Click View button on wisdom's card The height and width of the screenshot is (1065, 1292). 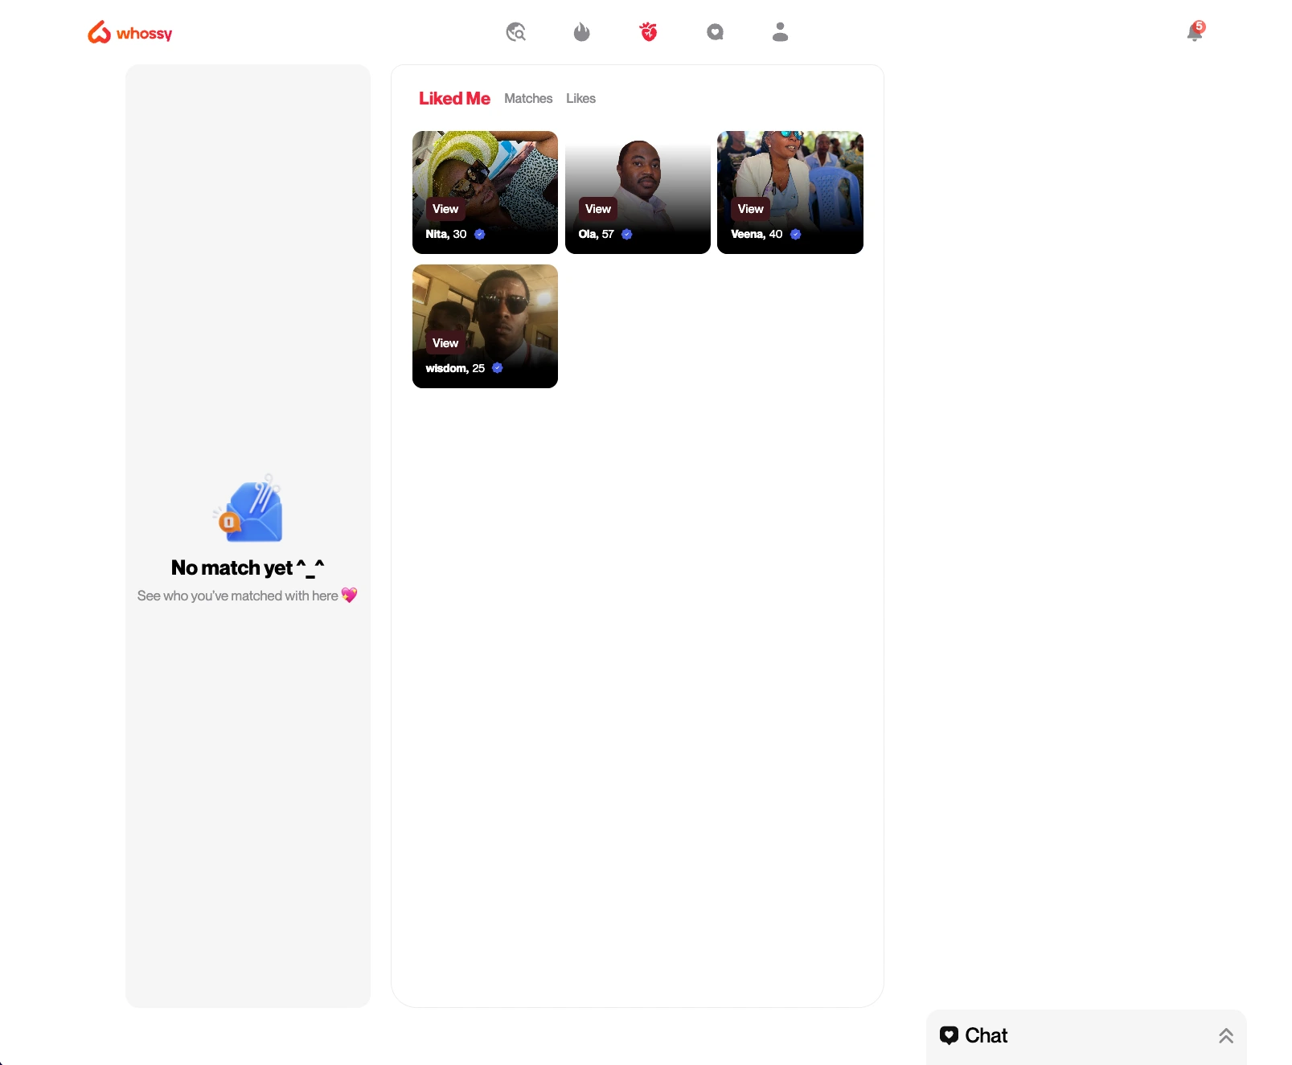point(445,343)
